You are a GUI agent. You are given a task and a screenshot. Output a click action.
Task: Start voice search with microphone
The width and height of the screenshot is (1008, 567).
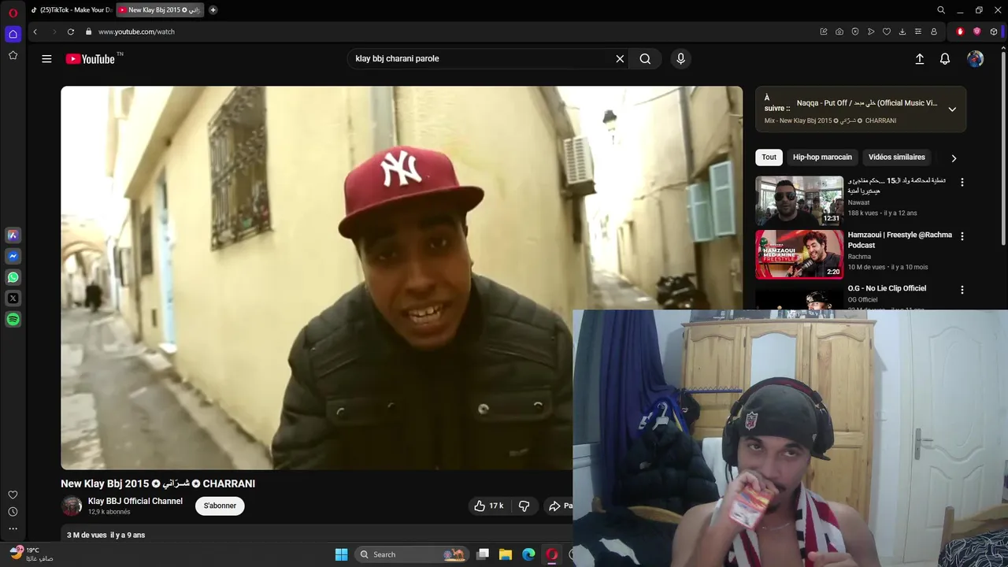pos(681,59)
